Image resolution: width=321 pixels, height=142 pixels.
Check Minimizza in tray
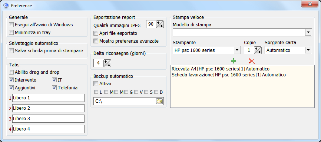pos(11,32)
